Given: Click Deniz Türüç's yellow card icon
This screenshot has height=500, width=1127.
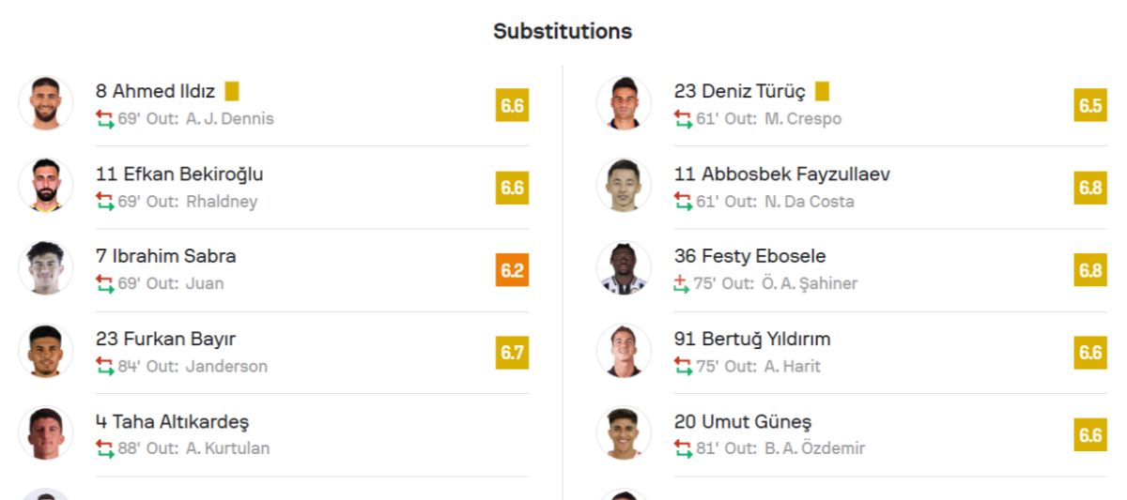Looking at the screenshot, I should click(x=822, y=91).
